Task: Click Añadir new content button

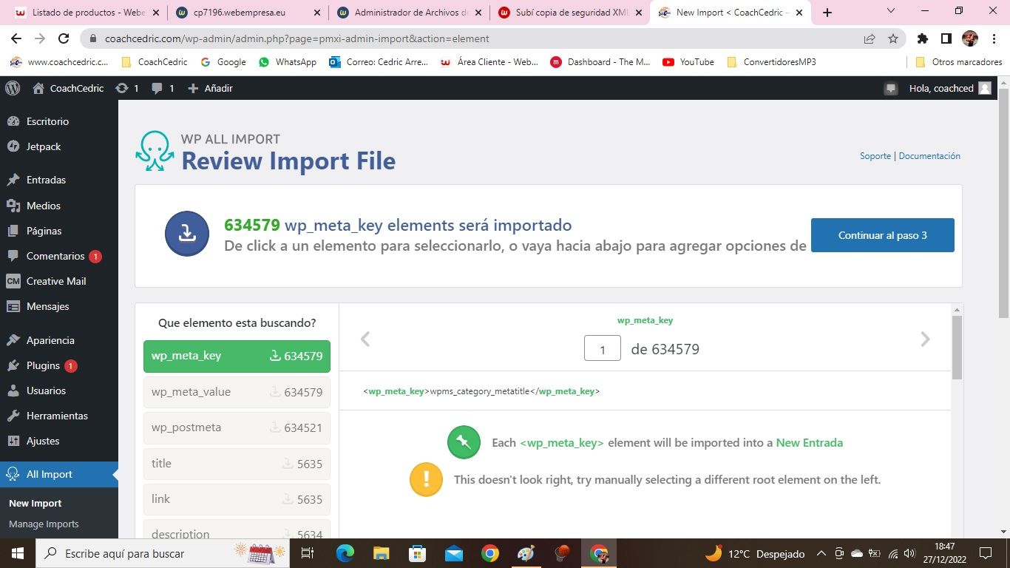Action: click(x=210, y=88)
